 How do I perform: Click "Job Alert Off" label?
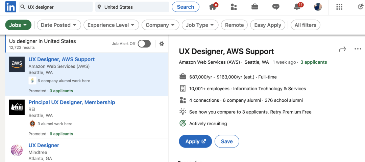pyautogui.click(x=124, y=44)
